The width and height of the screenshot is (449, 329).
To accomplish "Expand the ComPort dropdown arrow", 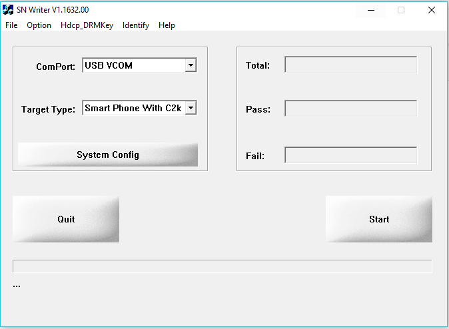I will tap(191, 65).
